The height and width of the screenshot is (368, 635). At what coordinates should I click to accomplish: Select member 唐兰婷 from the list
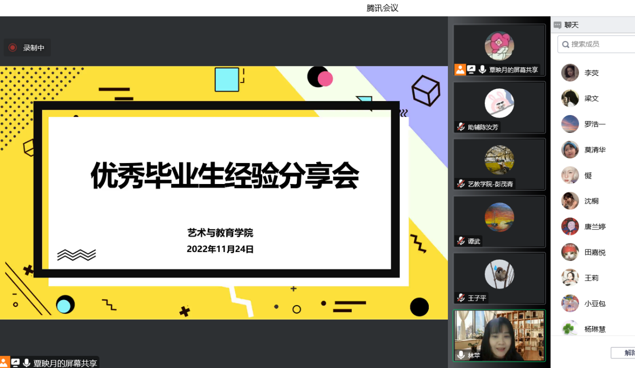[x=594, y=226]
